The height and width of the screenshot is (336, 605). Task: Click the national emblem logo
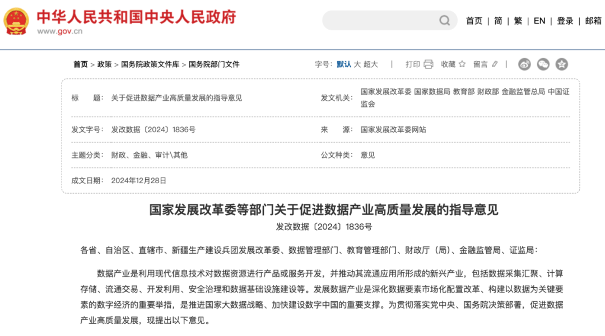[x=16, y=21]
